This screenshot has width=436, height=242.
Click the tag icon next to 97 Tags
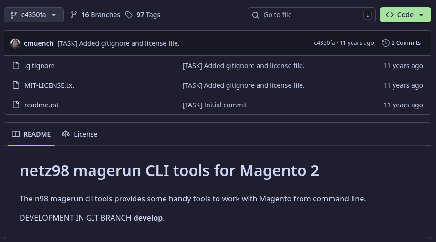[x=129, y=15]
